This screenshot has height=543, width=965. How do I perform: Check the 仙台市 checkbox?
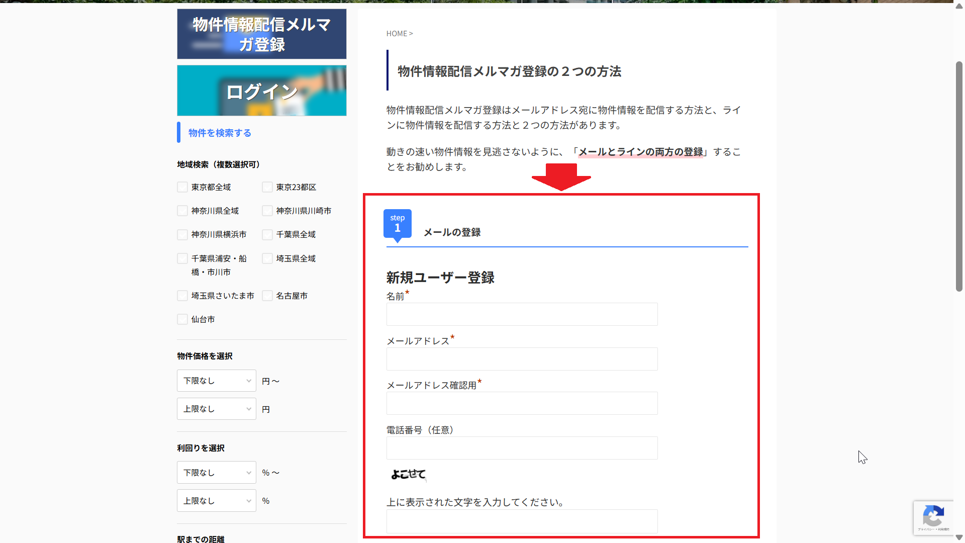pyautogui.click(x=182, y=319)
